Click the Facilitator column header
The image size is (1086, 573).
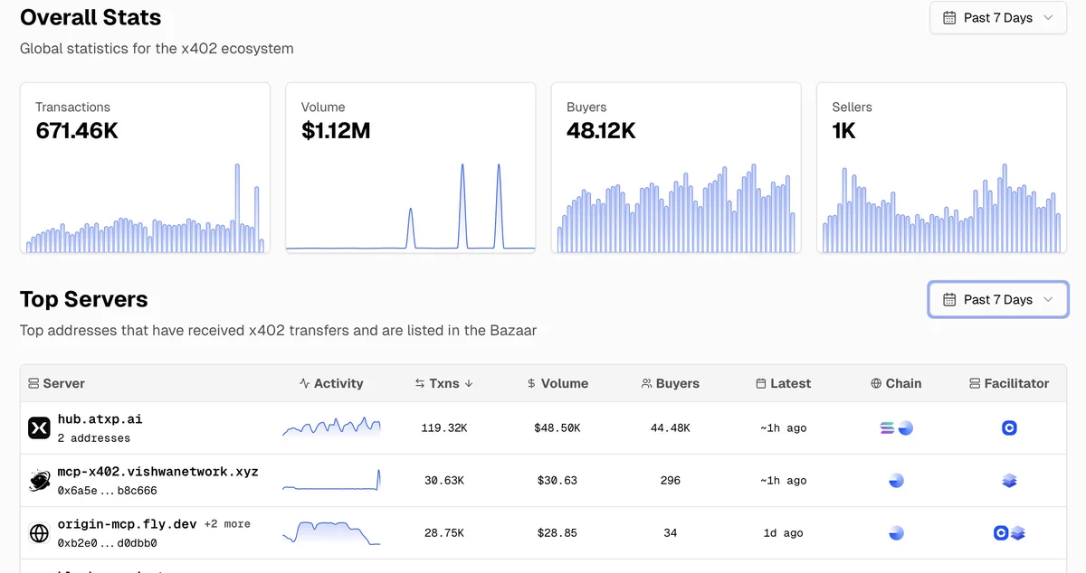coord(1009,383)
